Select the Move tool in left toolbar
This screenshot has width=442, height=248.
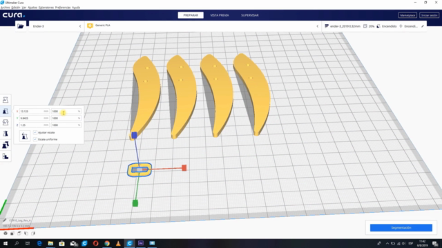[x=6, y=99]
